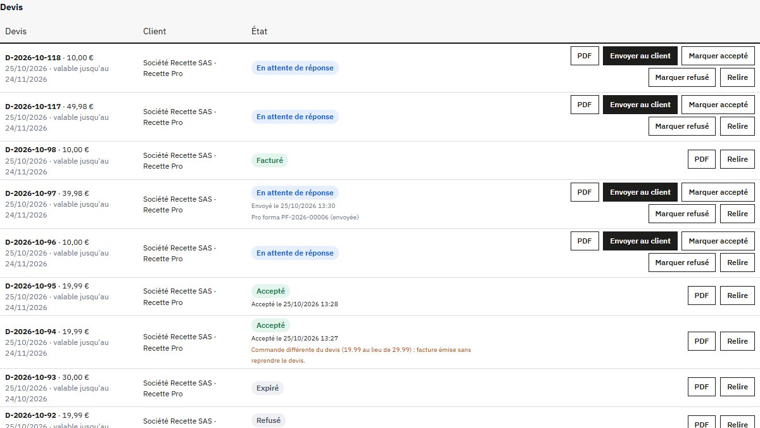Click the quote number D-2026-10-97
The height and width of the screenshot is (428, 760).
[30, 193]
